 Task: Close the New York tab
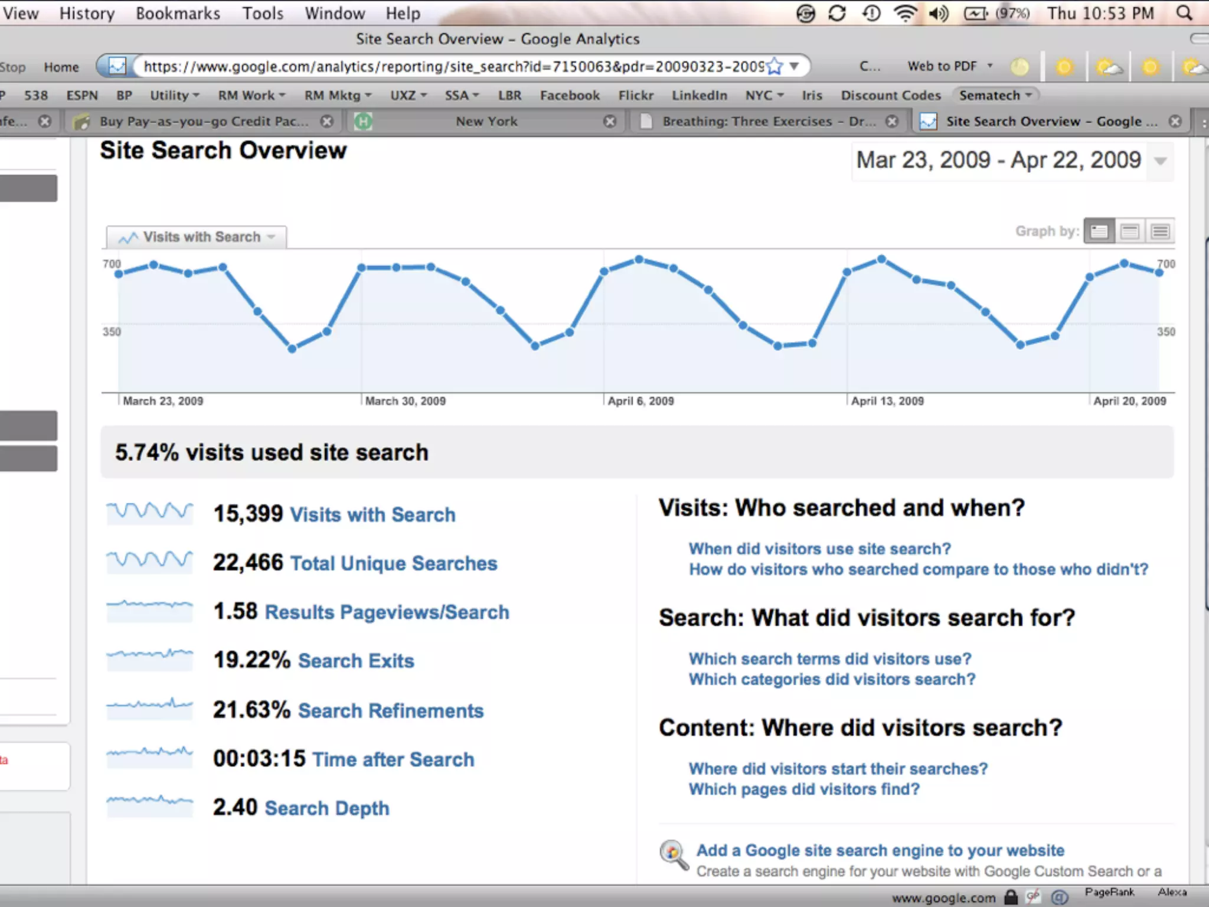[x=610, y=121]
